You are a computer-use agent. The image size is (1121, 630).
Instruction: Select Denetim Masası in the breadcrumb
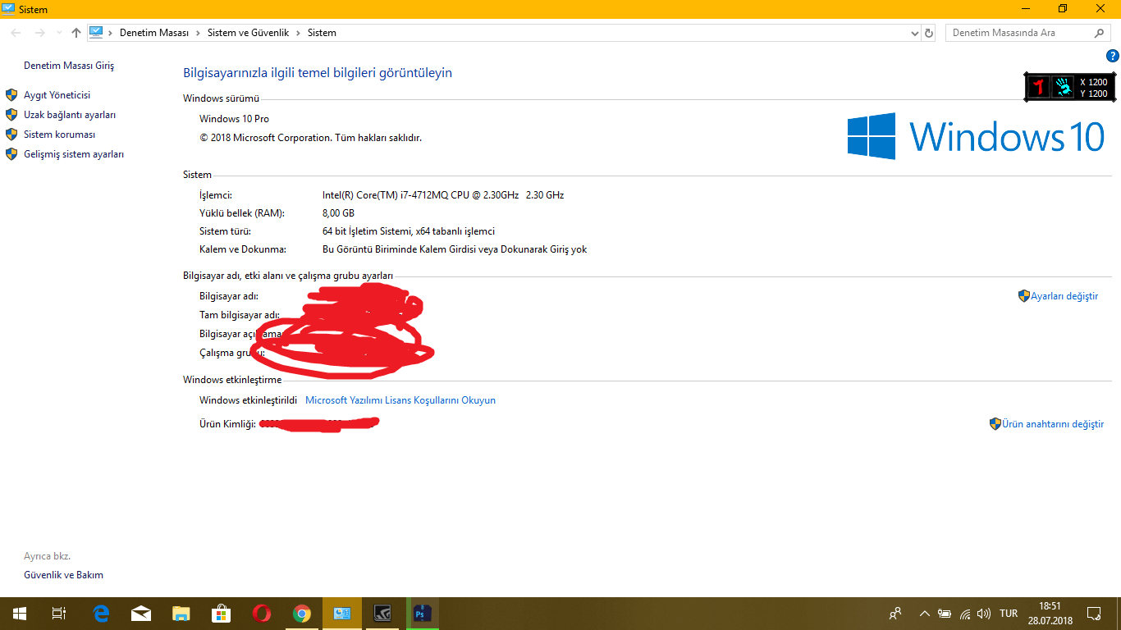click(154, 33)
